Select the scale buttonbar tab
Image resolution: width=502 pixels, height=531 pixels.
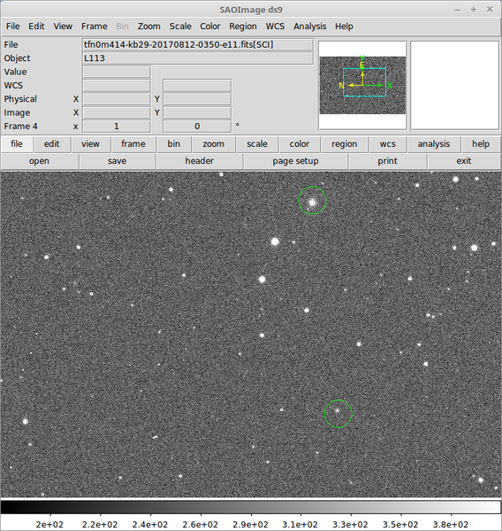point(257,144)
